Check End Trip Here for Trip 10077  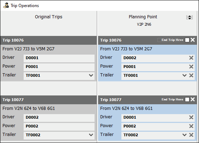pyautogui.click(x=187, y=100)
